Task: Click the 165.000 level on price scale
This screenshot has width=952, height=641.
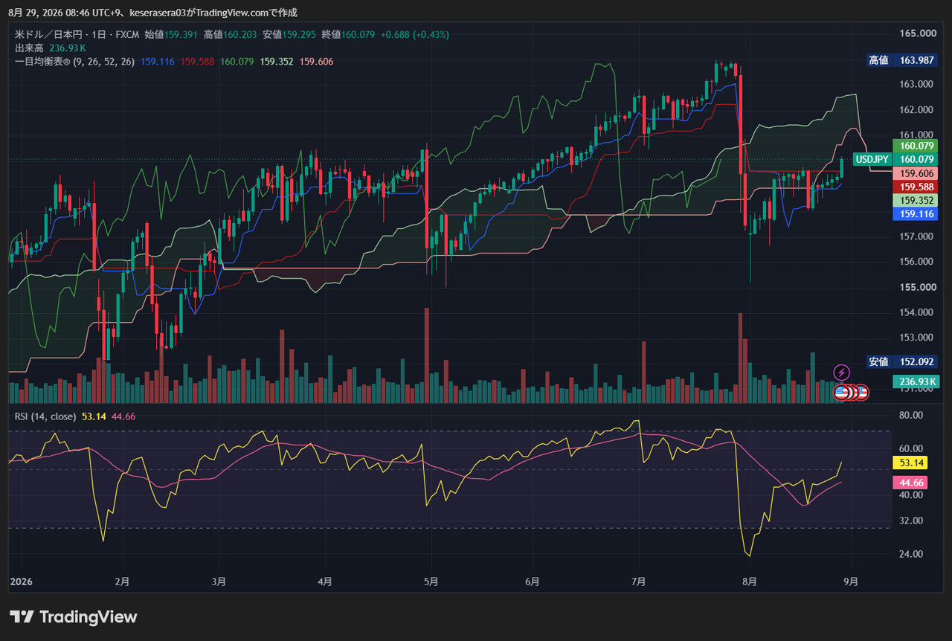Action: point(917,33)
